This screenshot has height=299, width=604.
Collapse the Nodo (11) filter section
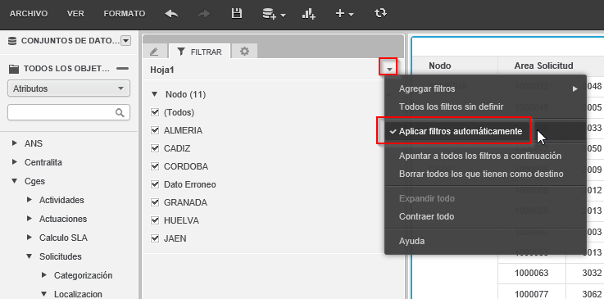(x=155, y=94)
